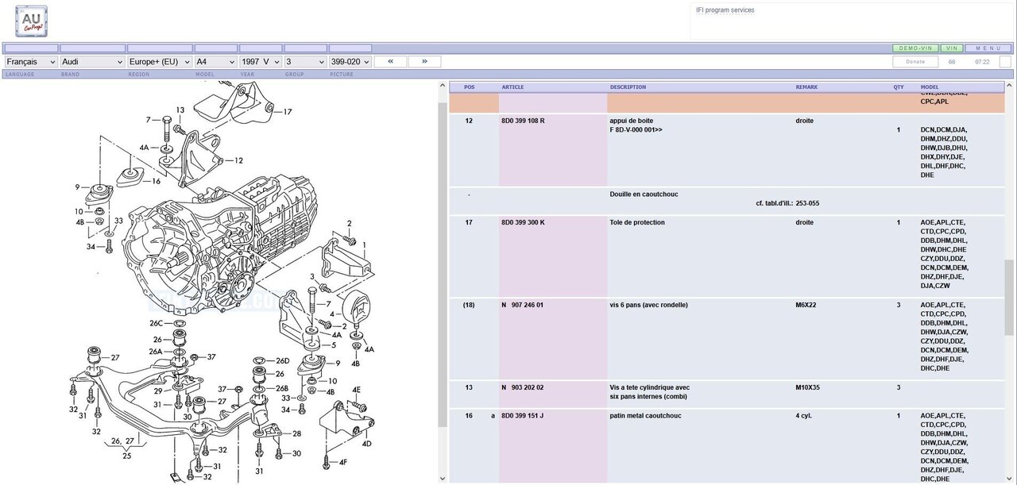Image resolution: width=1017 pixels, height=485 pixels.
Task: Select the Year dropdown showing 1997 V
Action: click(x=261, y=61)
